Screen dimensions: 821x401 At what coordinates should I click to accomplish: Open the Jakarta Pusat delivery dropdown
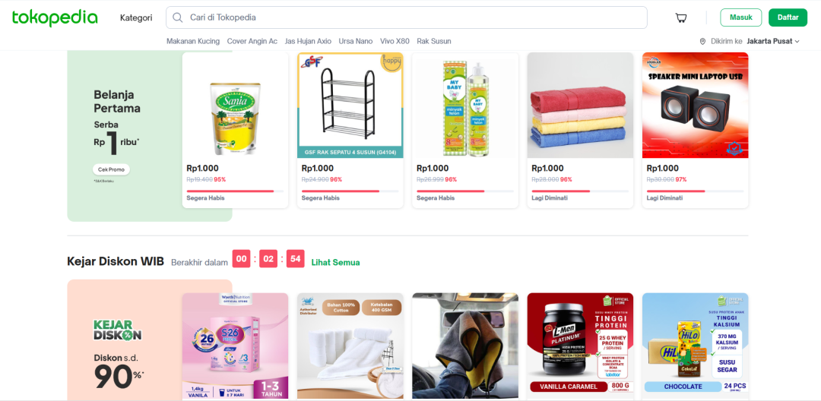pyautogui.click(x=773, y=41)
